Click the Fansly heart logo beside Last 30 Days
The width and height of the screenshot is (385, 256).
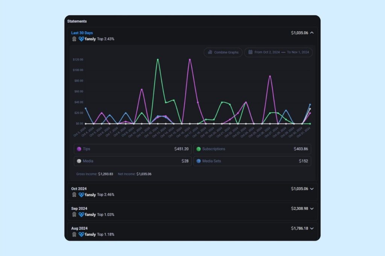tap(81, 39)
